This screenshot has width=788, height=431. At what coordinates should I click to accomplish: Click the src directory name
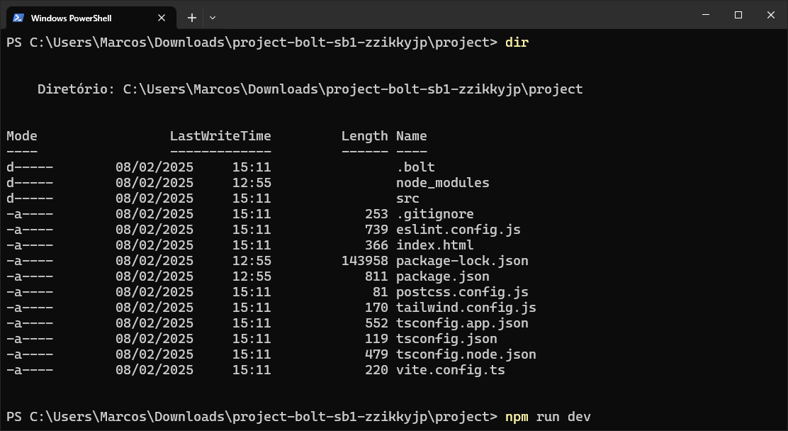coord(407,198)
